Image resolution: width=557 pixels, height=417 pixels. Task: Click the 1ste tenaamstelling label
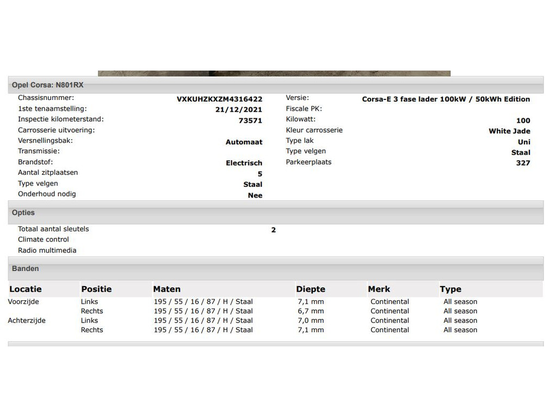point(52,109)
